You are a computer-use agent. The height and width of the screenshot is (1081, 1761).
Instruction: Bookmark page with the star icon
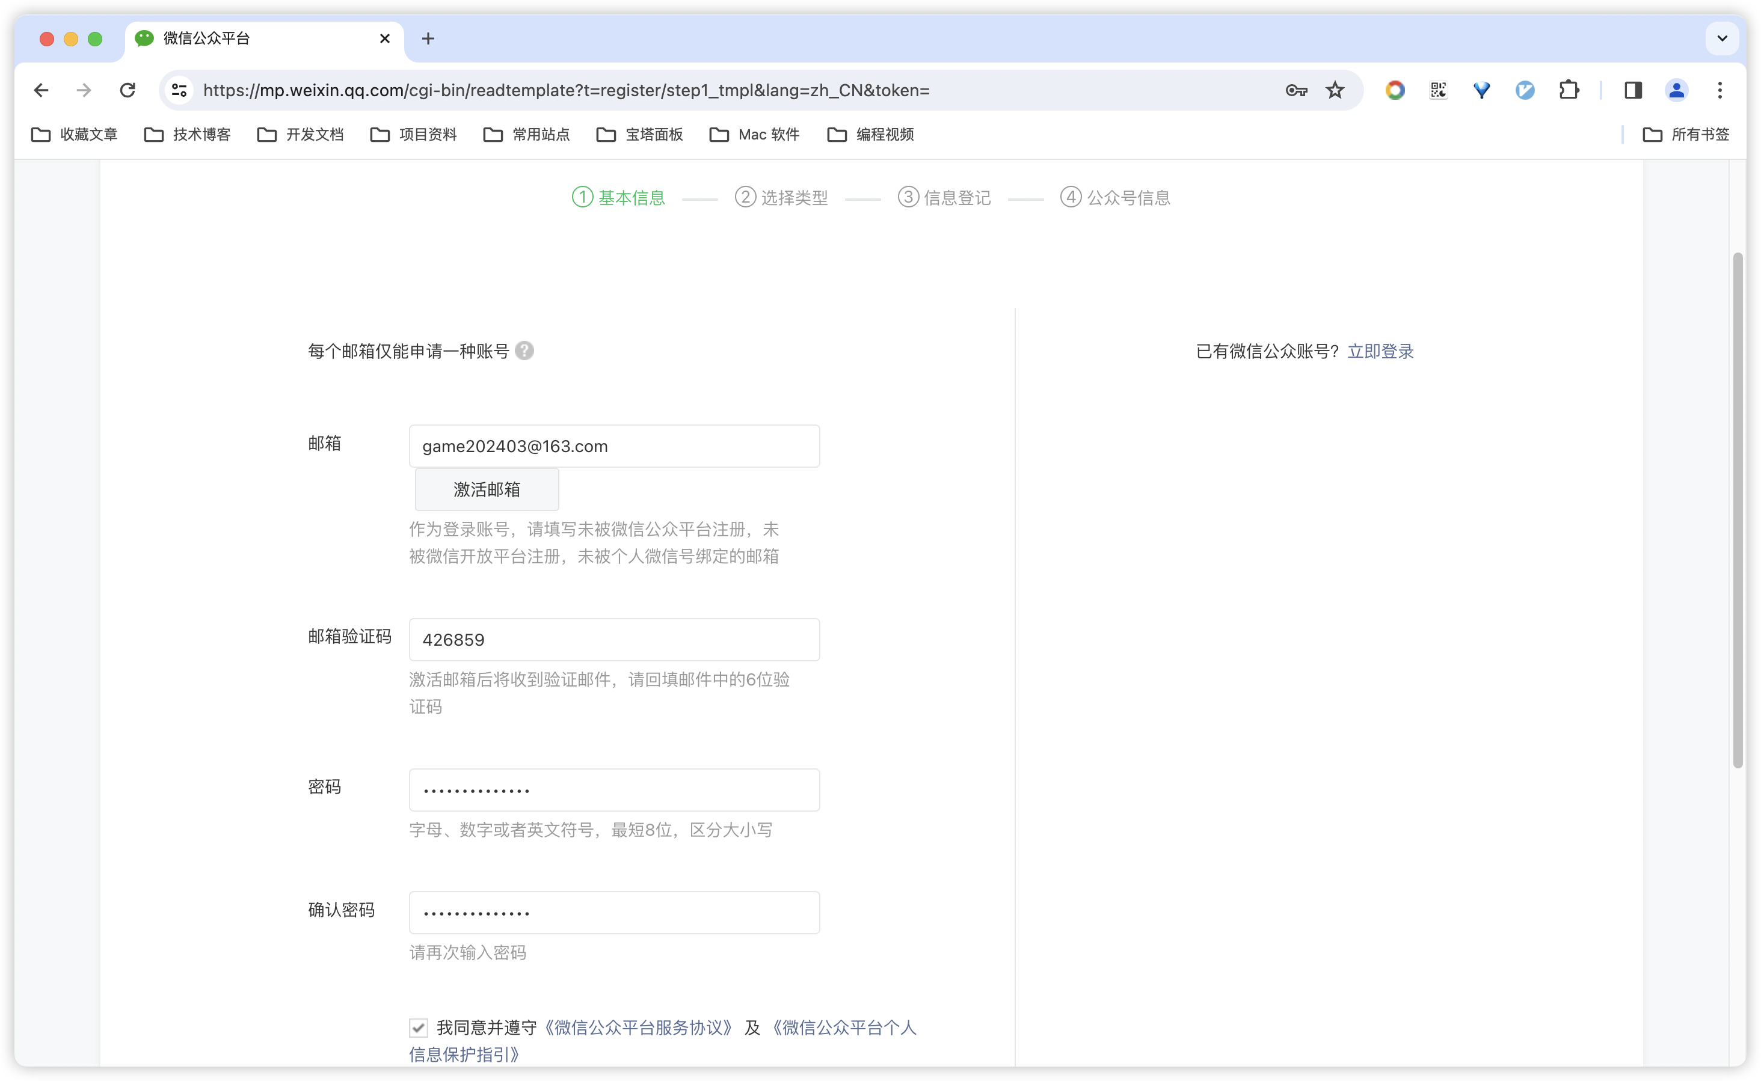1335,90
